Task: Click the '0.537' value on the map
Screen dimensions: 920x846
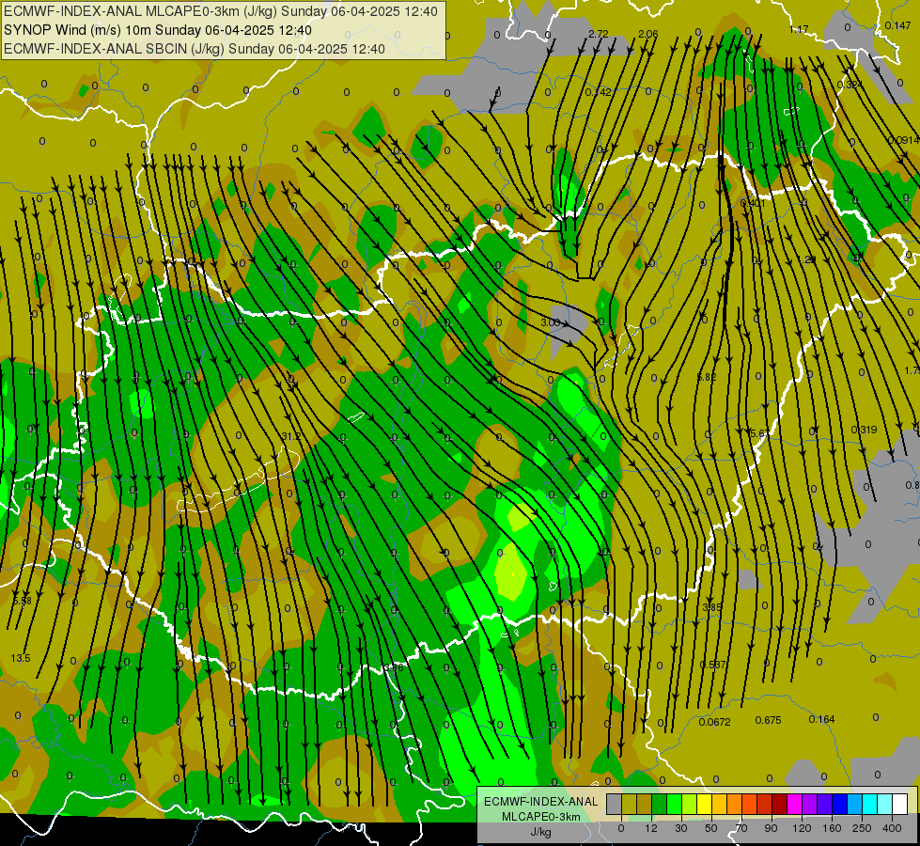Action: tap(713, 665)
